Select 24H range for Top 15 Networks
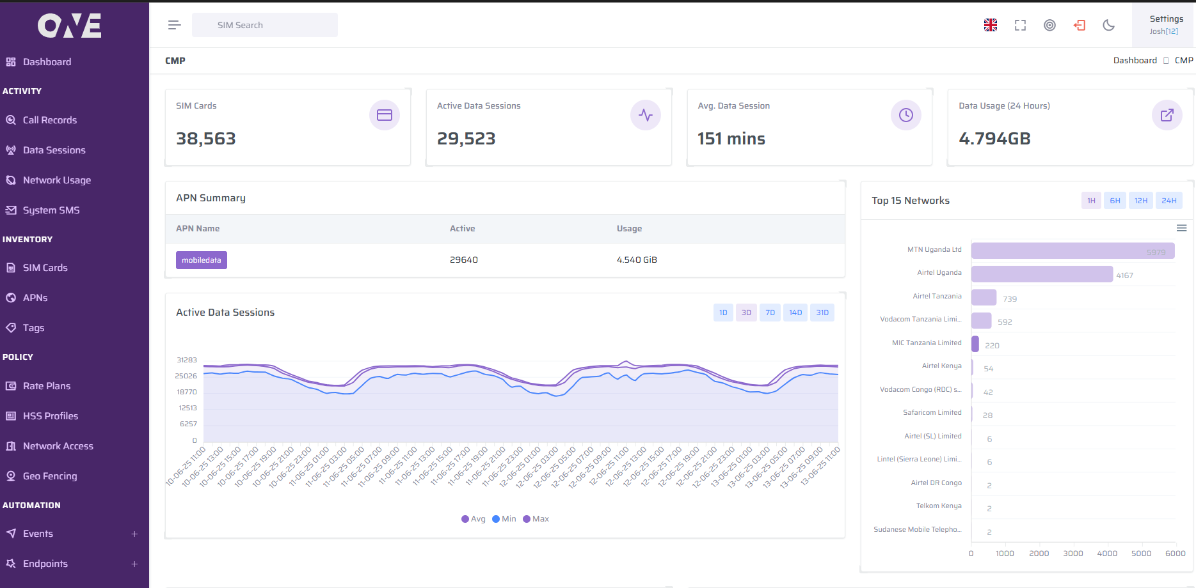This screenshot has height=588, width=1196. tap(1169, 201)
